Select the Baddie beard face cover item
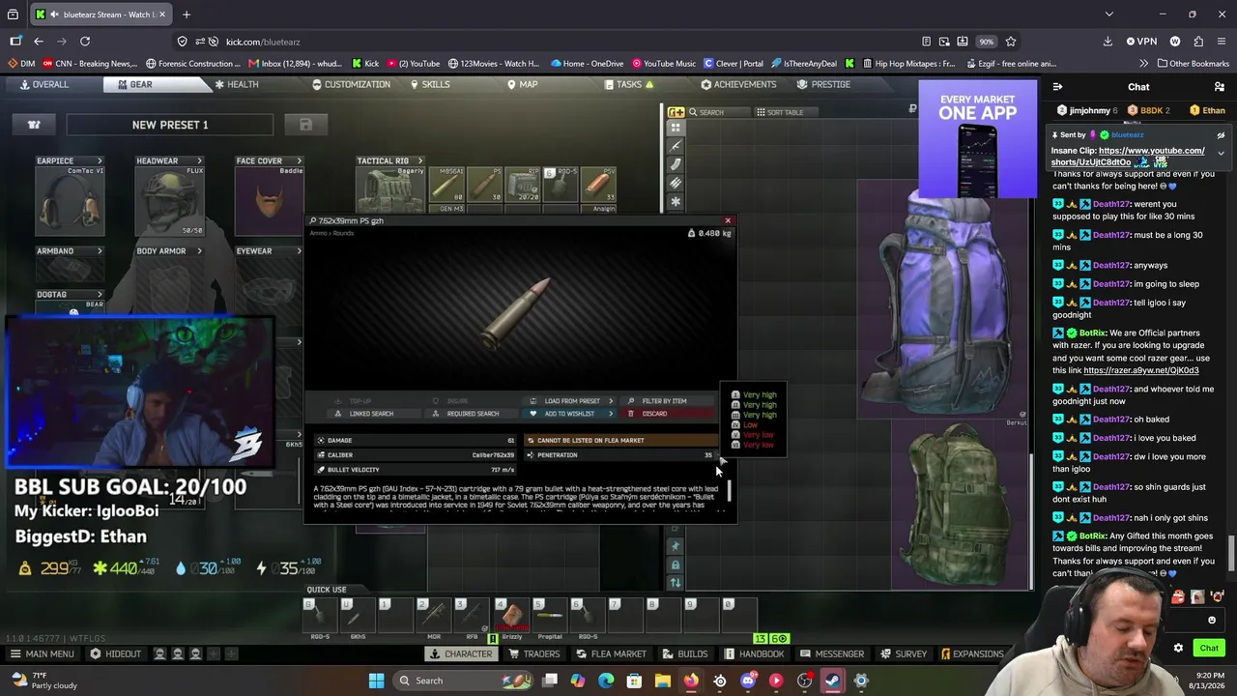 pos(270,201)
